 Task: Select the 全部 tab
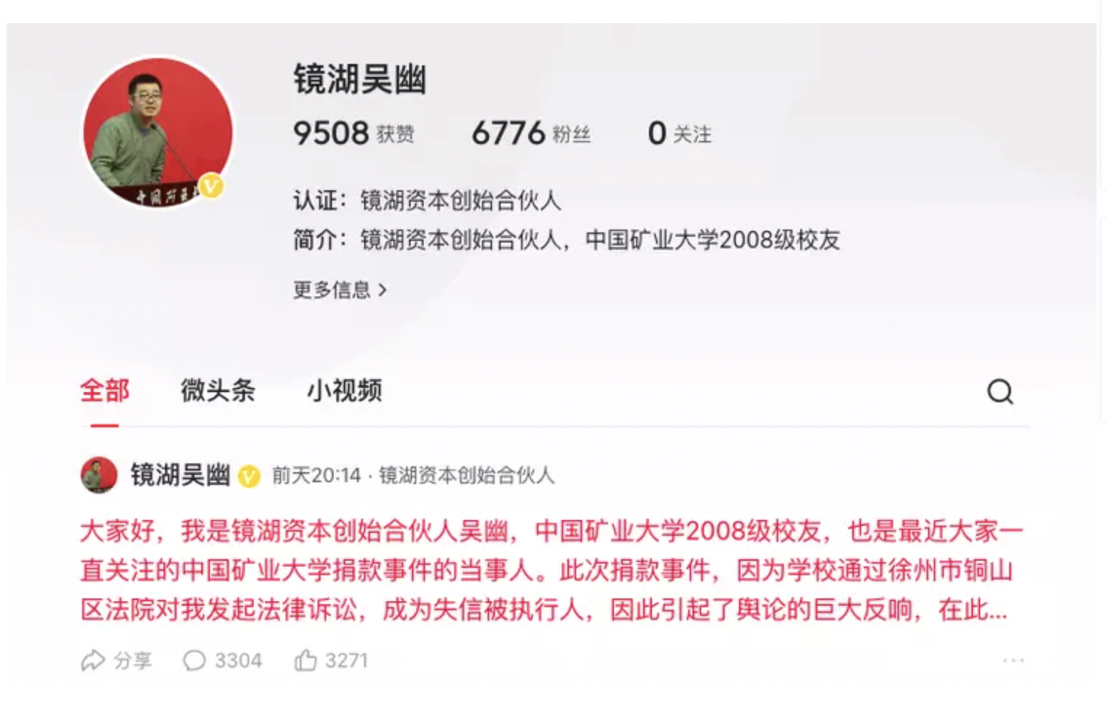click(105, 391)
